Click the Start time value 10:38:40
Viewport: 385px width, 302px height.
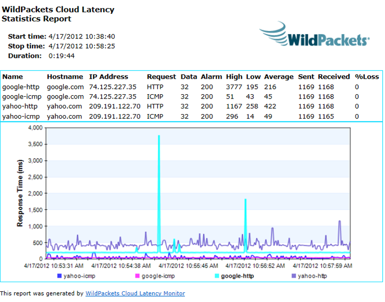(x=100, y=36)
